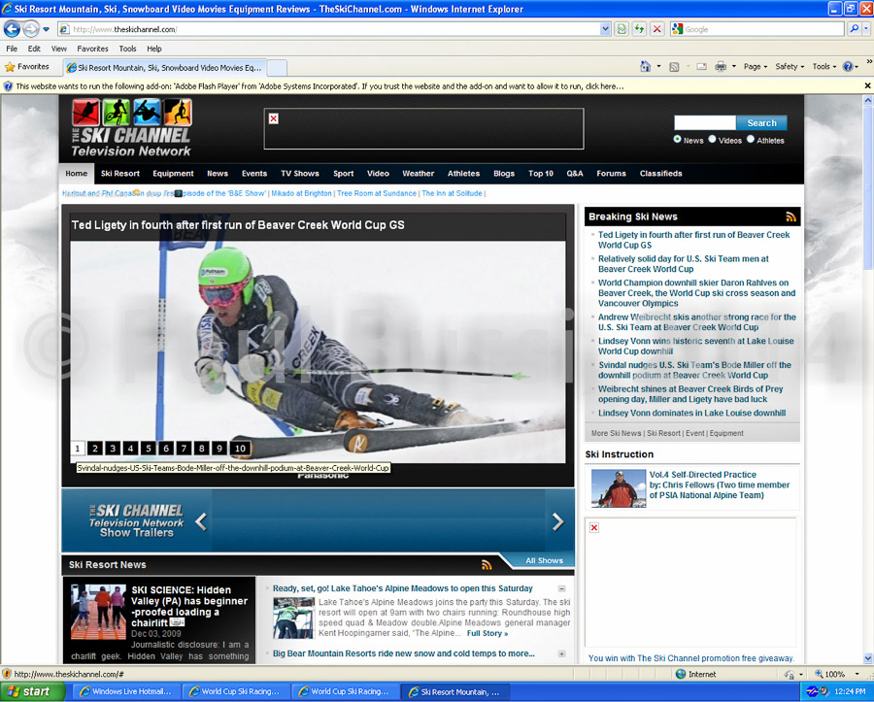The height and width of the screenshot is (702, 874).
Task: Open recent pages dropdown next to Forward
Action: click(47, 29)
